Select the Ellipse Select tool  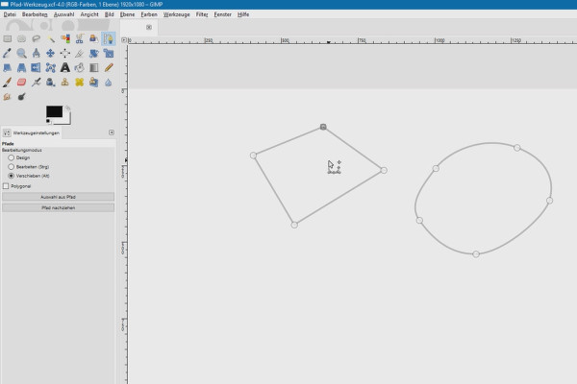[22, 39]
